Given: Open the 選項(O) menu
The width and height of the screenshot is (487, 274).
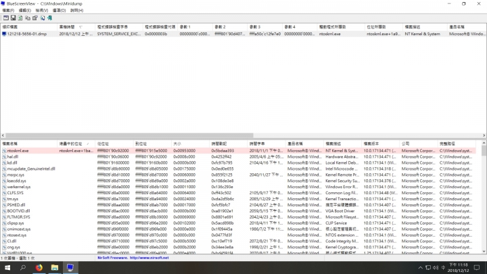Looking at the screenshot, I should [59, 10].
